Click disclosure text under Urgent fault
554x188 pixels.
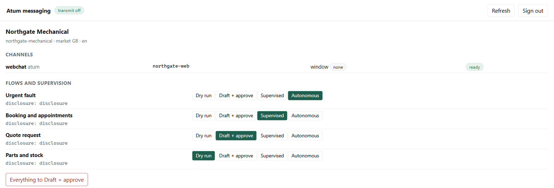pyautogui.click(x=36, y=104)
